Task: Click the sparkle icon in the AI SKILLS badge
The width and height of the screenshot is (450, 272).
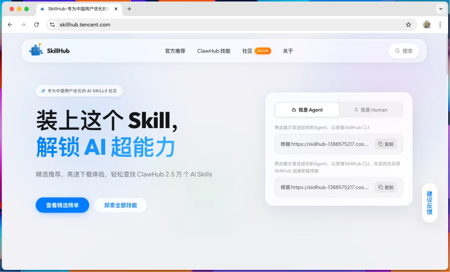Action: (x=43, y=91)
